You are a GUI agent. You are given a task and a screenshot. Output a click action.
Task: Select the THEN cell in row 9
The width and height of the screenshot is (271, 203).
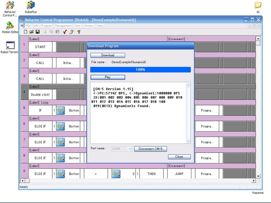pyautogui.click(x=151, y=174)
